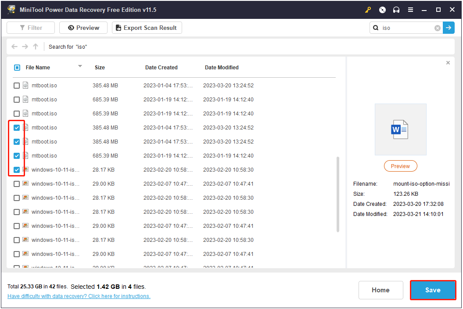Open the hamburger menu in title bar
463x309 pixels.
[x=410, y=10]
